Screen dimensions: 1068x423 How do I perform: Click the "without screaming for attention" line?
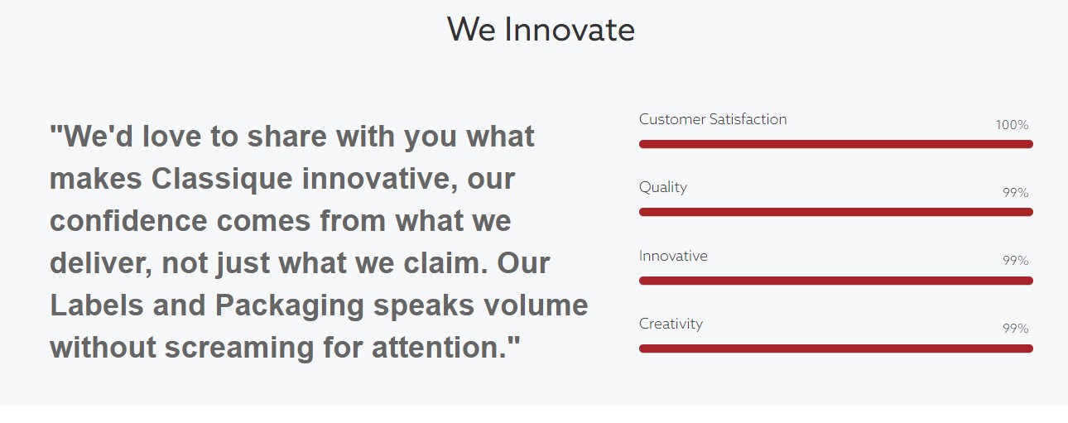click(286, 347)
